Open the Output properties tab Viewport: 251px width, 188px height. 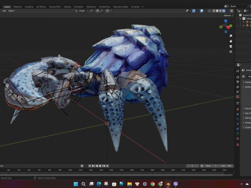tap(237, 82)
